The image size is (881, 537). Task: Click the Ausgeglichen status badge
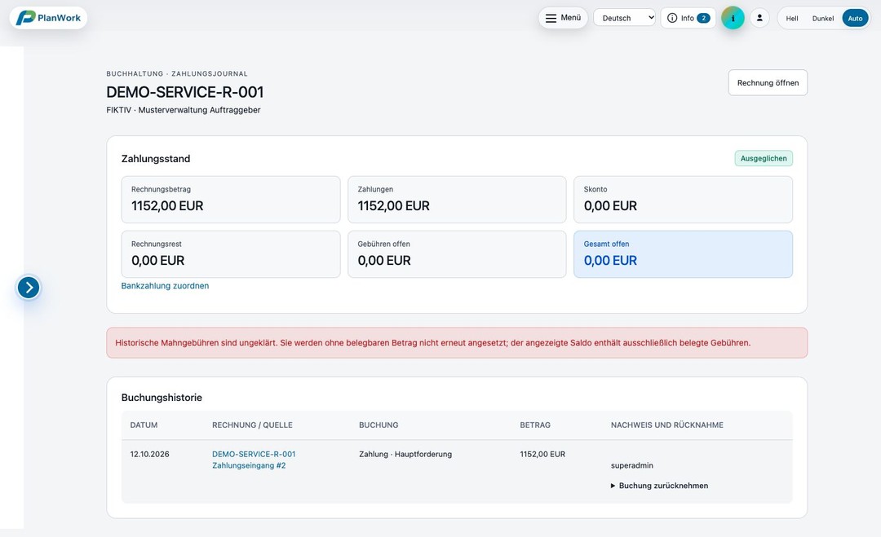[764, 158]
